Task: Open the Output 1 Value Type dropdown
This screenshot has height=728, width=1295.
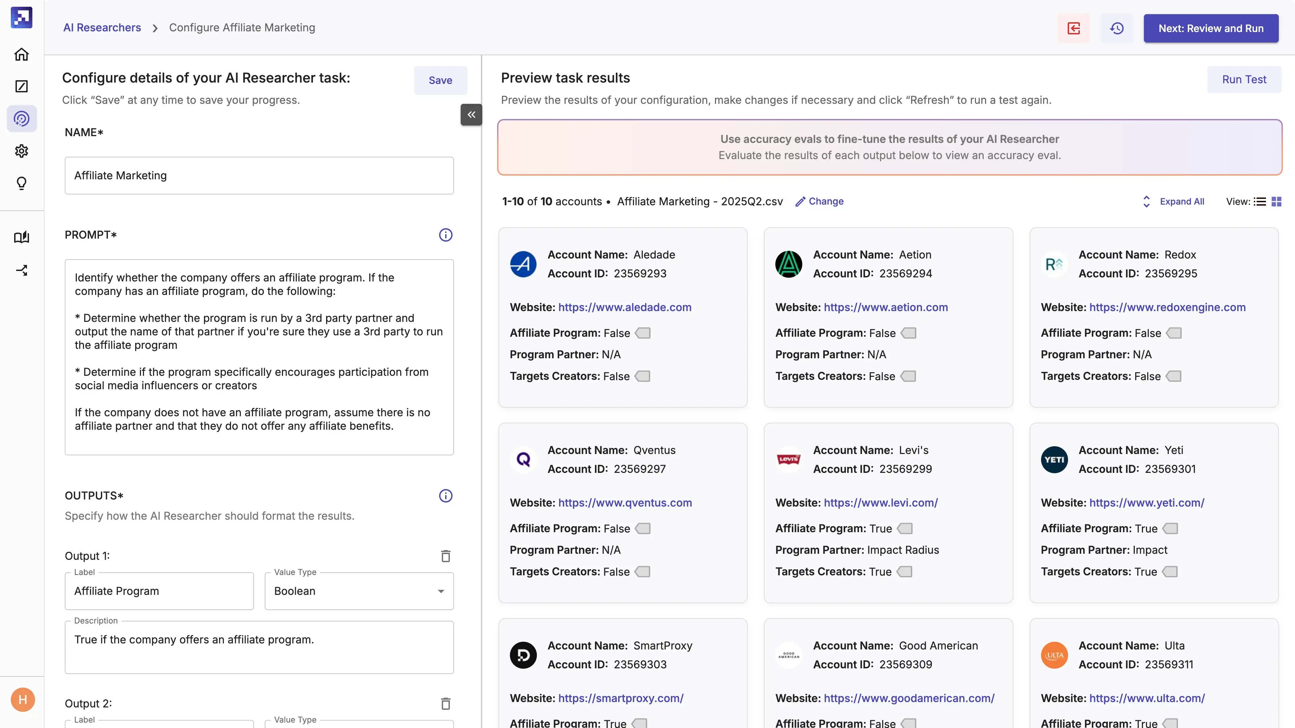Action: coord(359,591)
